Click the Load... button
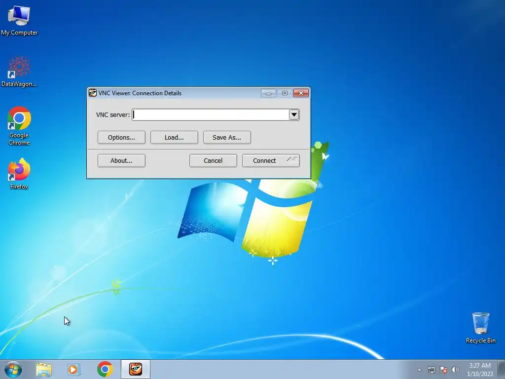 point(174,138)
